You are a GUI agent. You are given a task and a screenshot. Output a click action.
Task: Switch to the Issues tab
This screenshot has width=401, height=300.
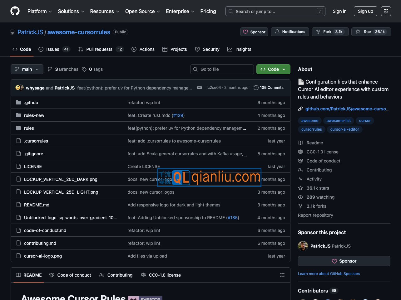54,49
